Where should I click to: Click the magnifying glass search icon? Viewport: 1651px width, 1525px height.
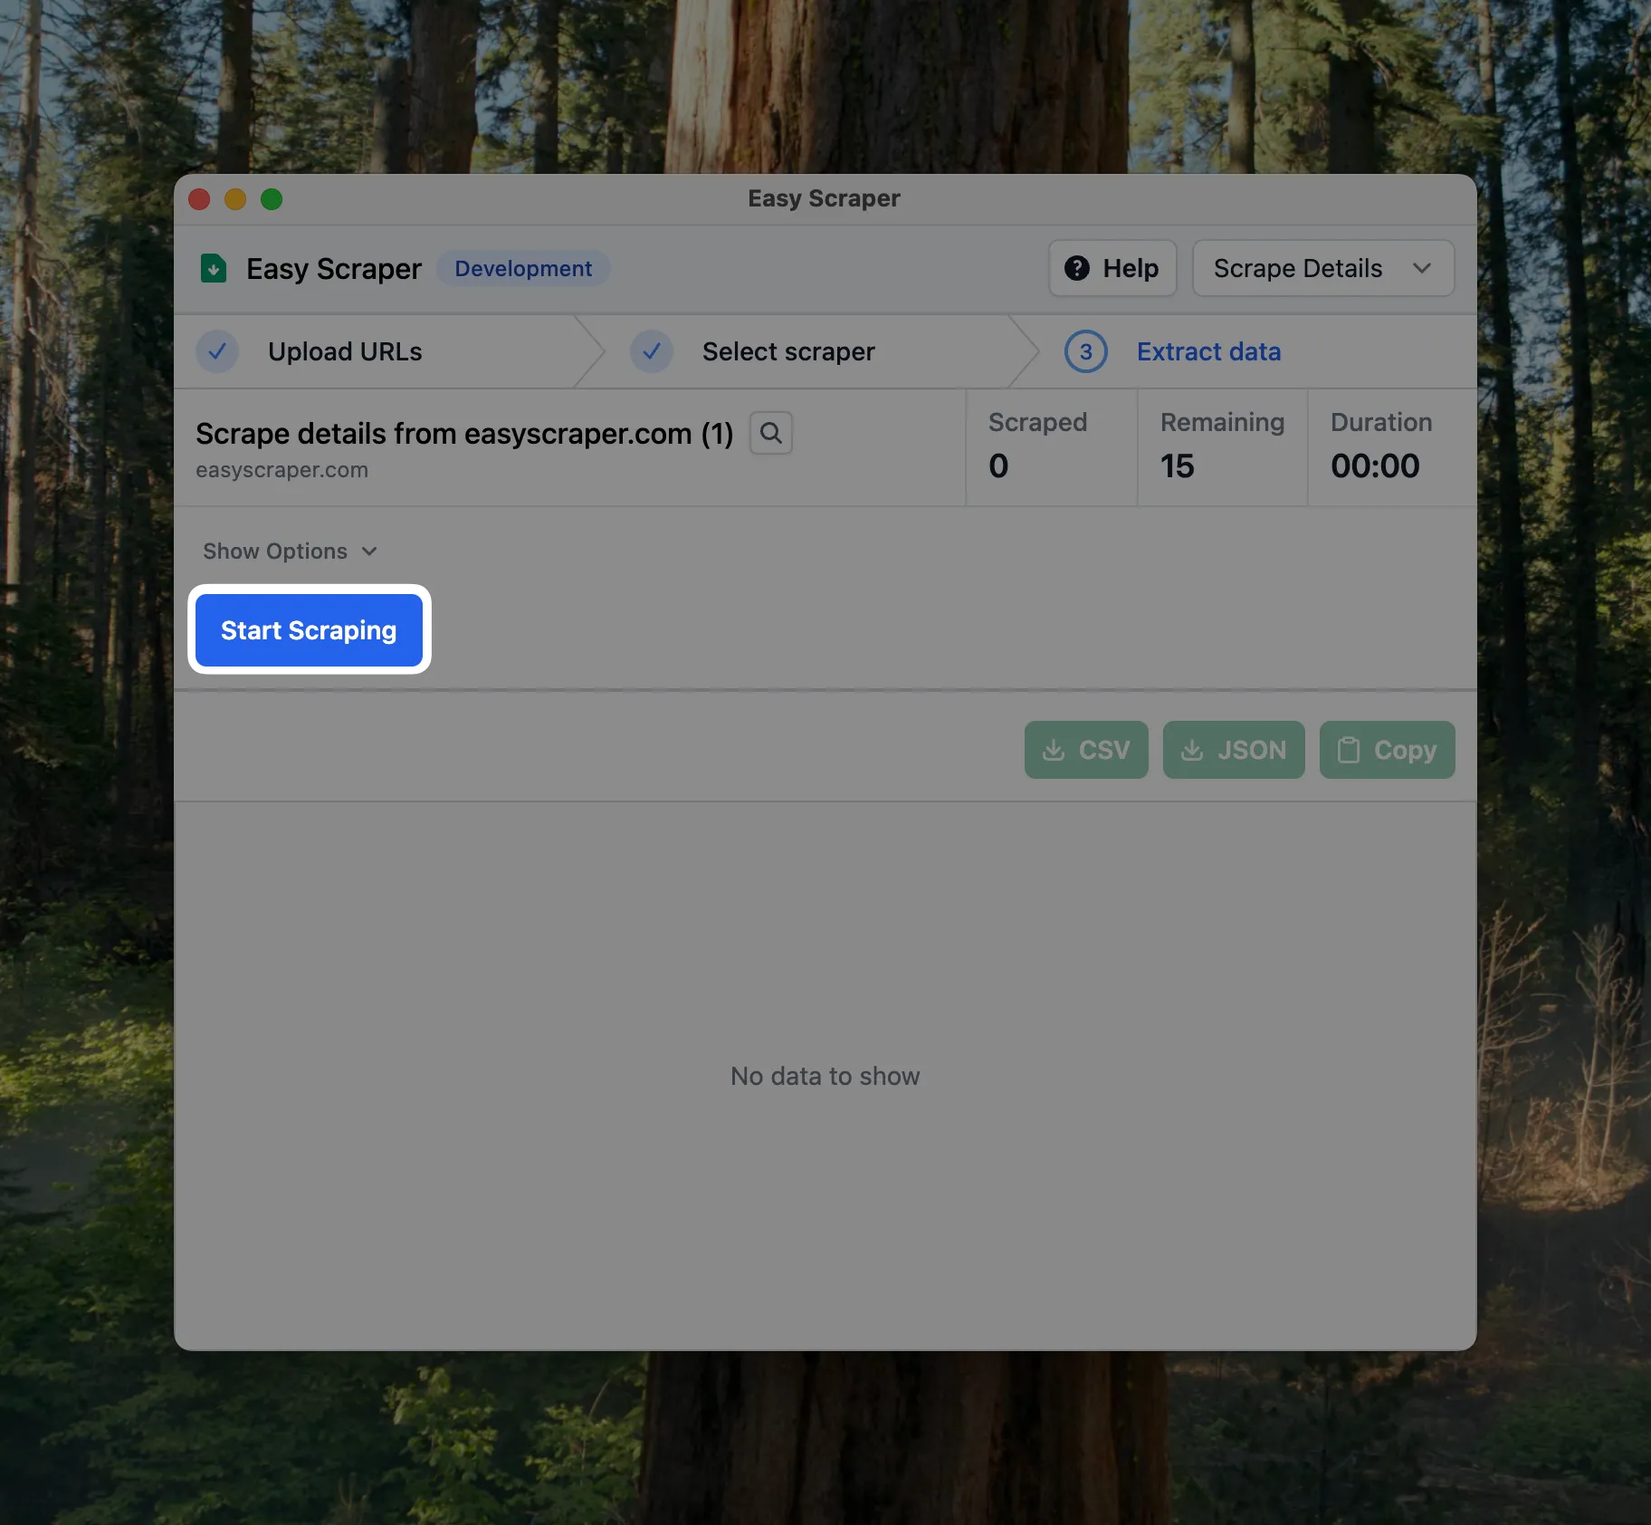[x=771, y=433]
